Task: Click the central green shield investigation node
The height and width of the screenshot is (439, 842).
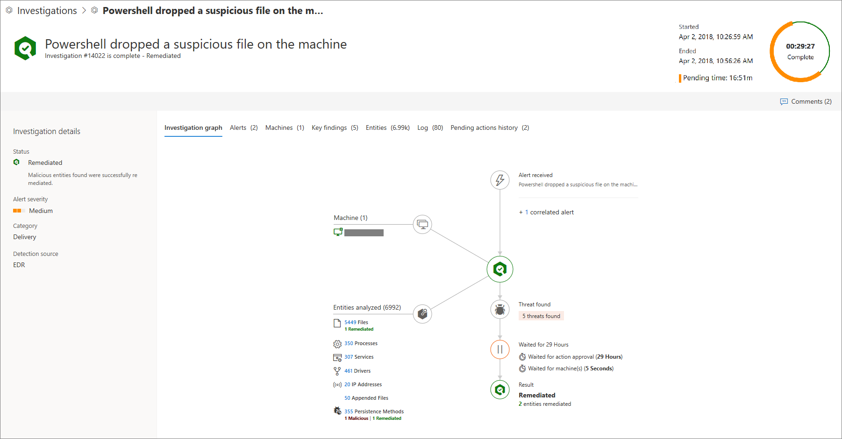Action: click(x=499, y=269)
